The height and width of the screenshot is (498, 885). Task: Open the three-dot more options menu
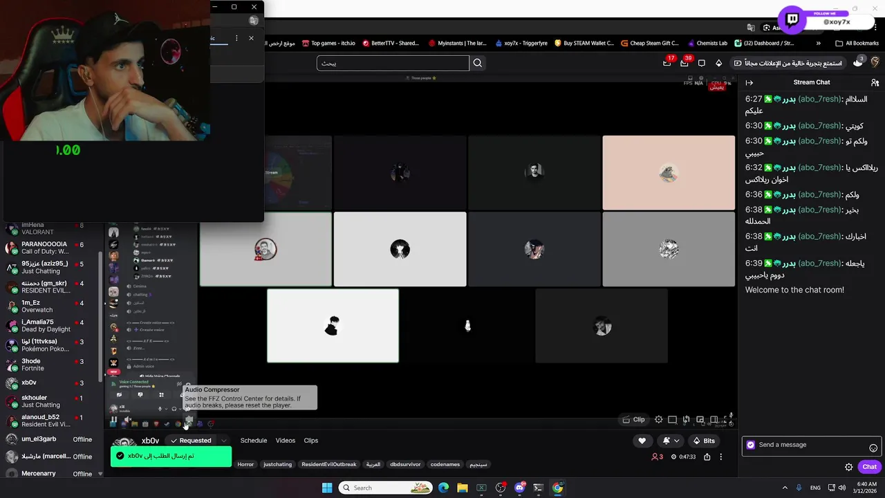tap(721, 457)
